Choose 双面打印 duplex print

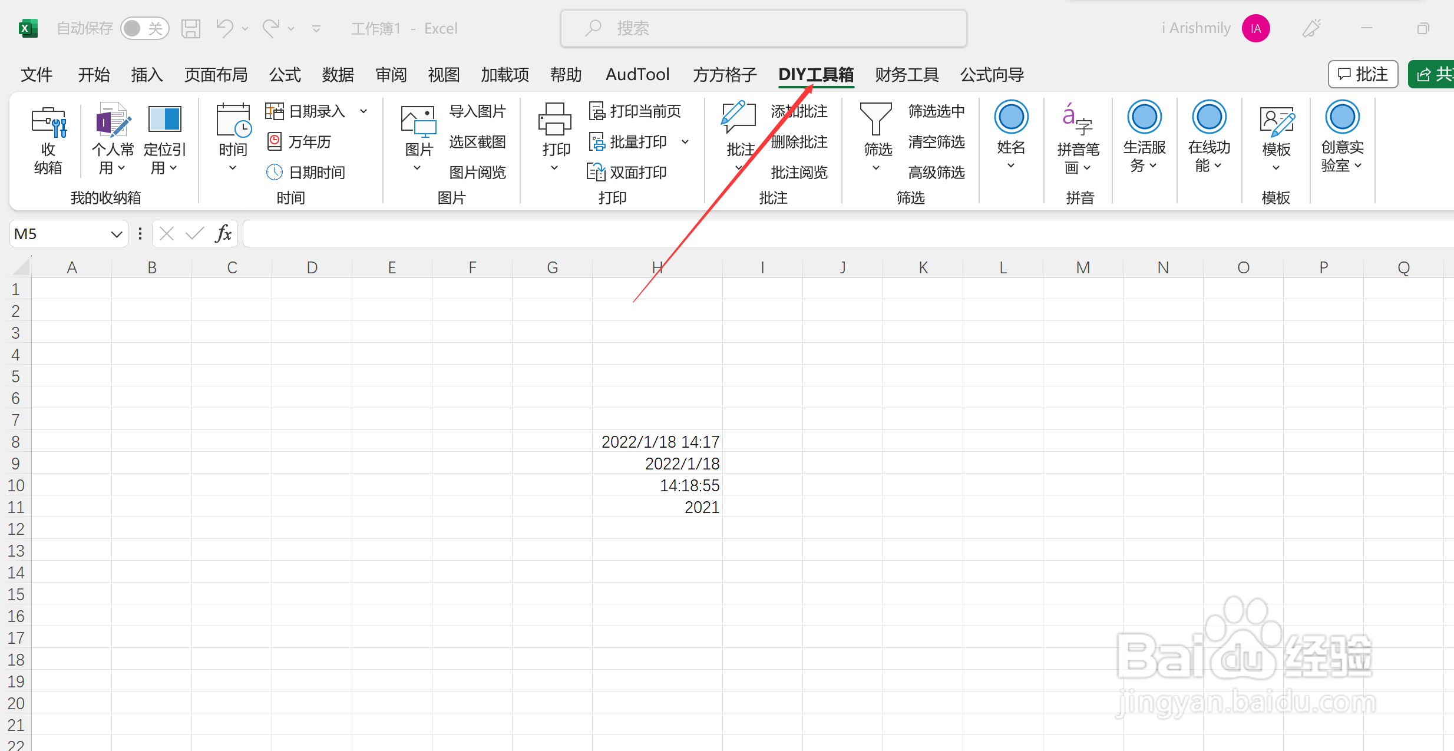click(x=628, y=173)
